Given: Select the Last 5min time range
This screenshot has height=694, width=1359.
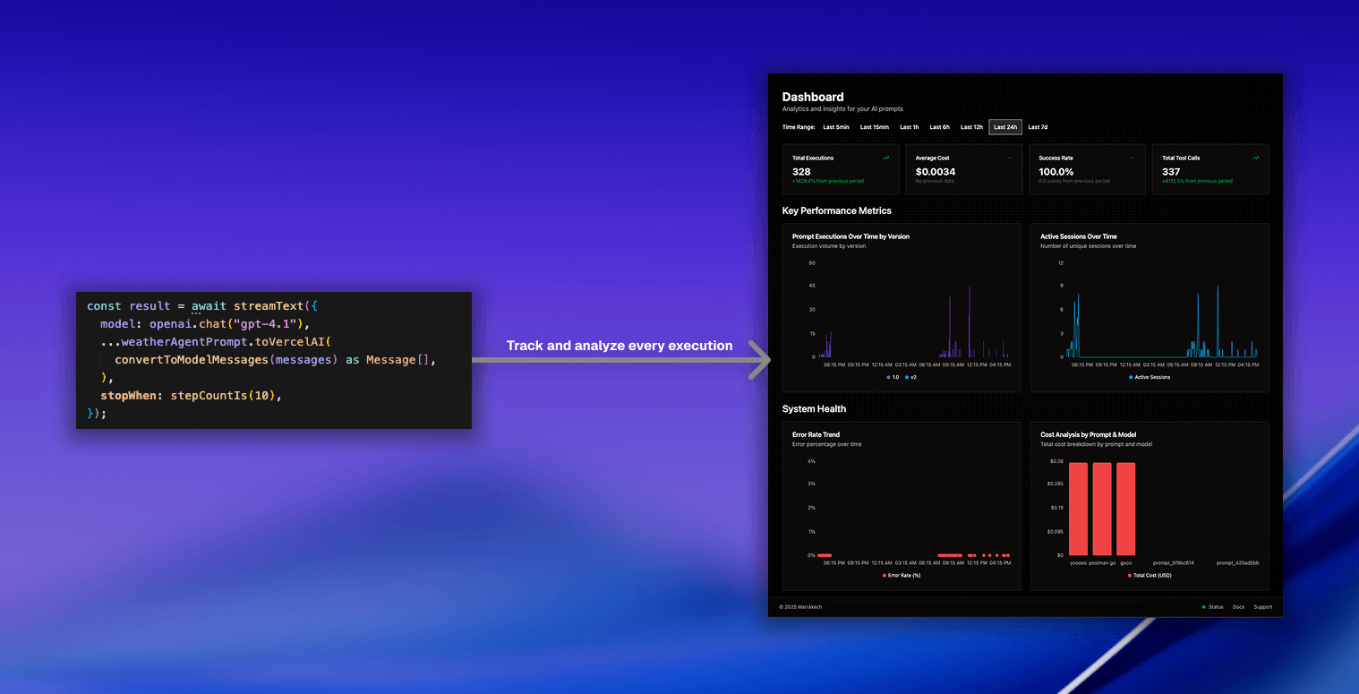Looking at the screenshot, I should click(x=835, y=127).
